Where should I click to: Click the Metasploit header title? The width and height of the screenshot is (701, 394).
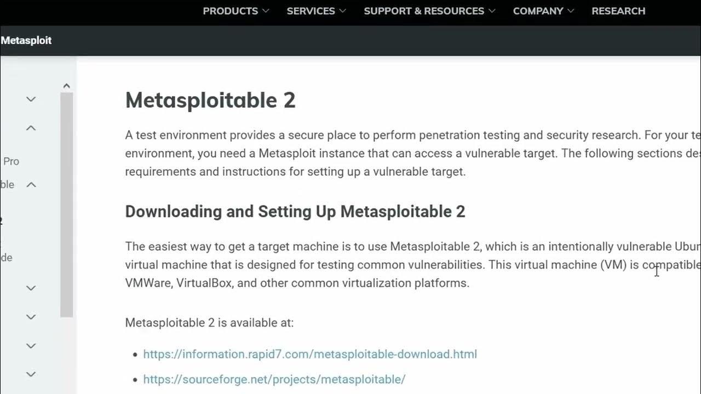(26, 40)
